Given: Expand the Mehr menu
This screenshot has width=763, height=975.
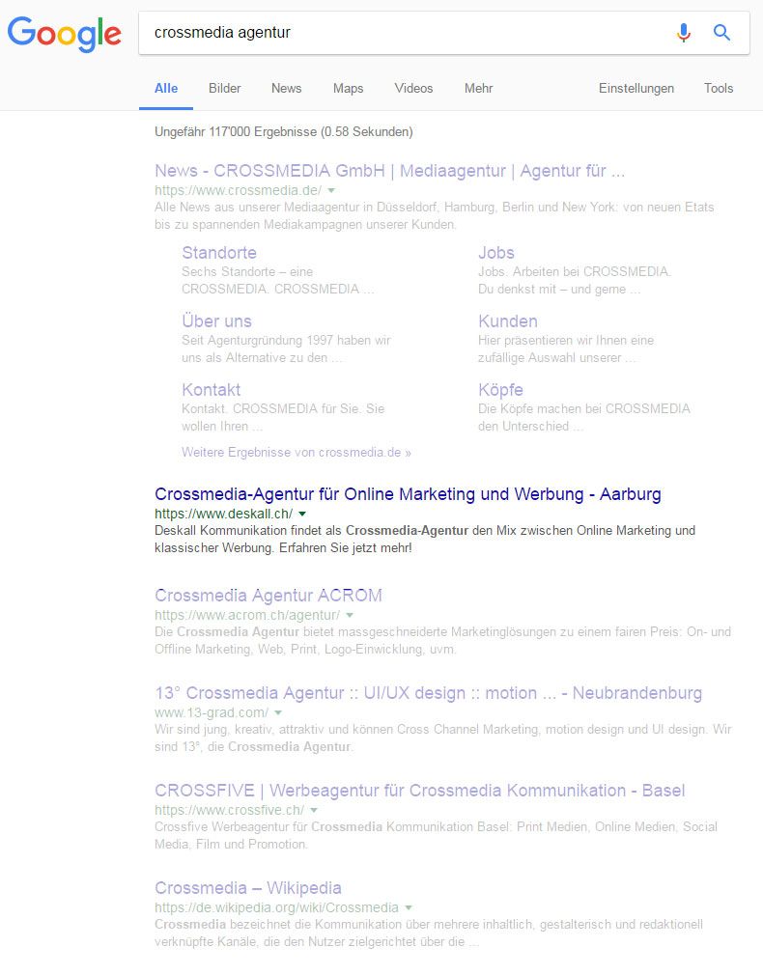Looking at the screenshot, I should click(x=479, y=88).
